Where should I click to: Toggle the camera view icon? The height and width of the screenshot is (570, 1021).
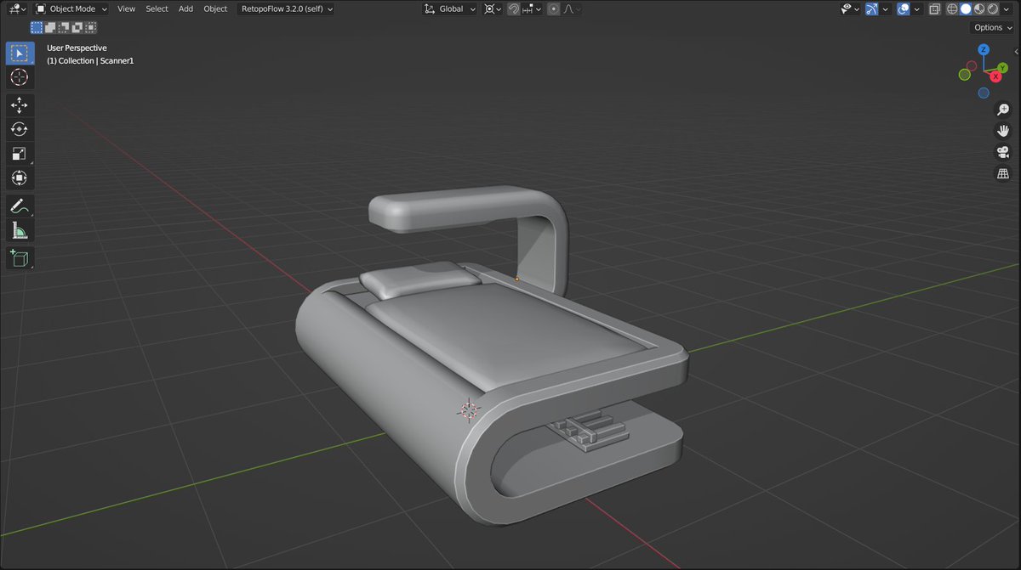tap(1003, 152)
